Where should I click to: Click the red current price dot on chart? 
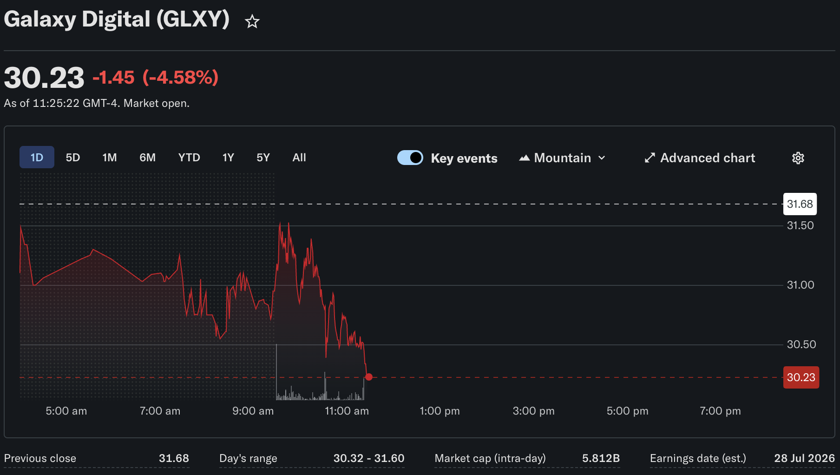pos(369,377)
